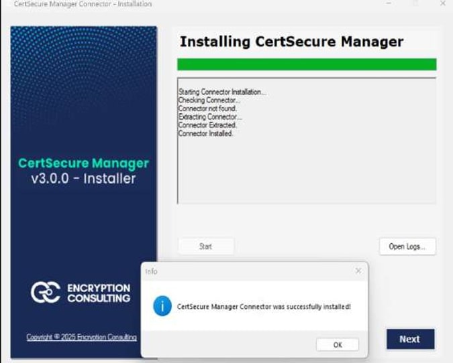Click the 'CertSecure Manager' sidebar title
This screenshot has height=363, width=453.
click(83, 163)
